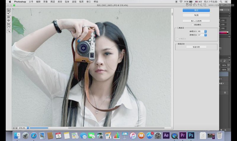Open FaceTime from the Dock
The width and height of the screenshot is (237, 141).
point(92,136)
